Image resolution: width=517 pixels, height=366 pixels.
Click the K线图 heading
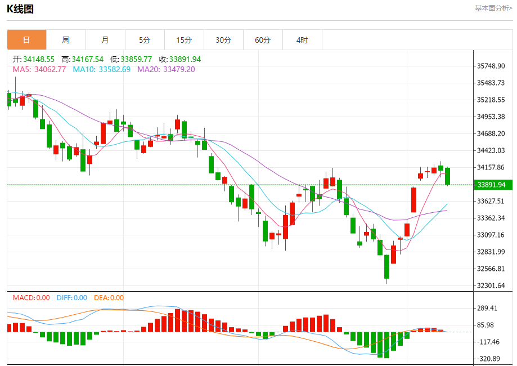(x=20, y=9)
